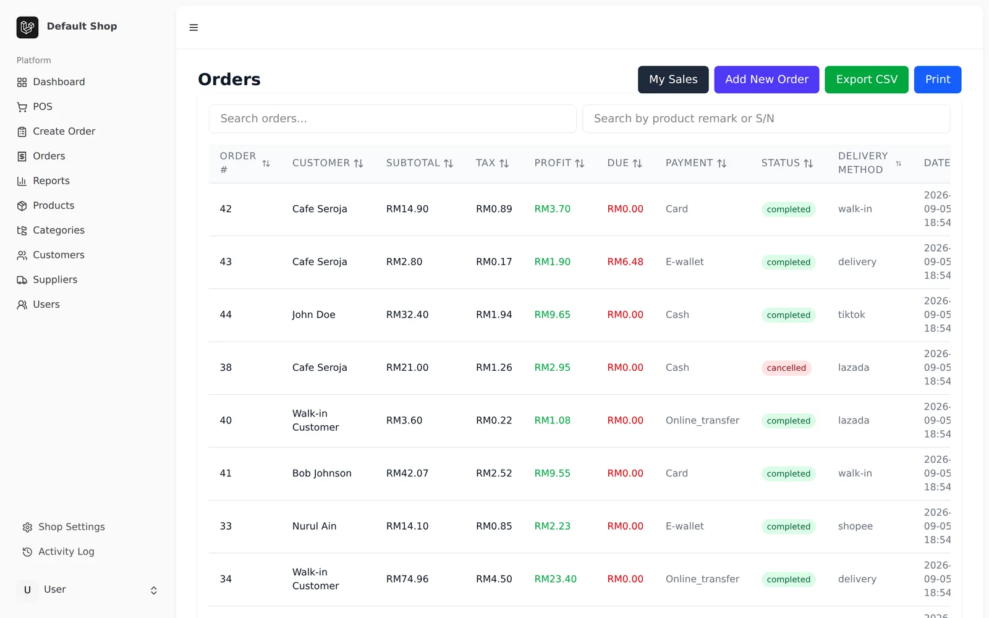The width and height of the screenshot is (989, 618).
Task: Sort by Payment column arrows
Action: (x=722, y=163)
